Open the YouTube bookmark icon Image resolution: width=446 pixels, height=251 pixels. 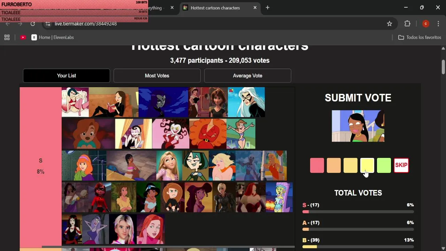point(23,37)
